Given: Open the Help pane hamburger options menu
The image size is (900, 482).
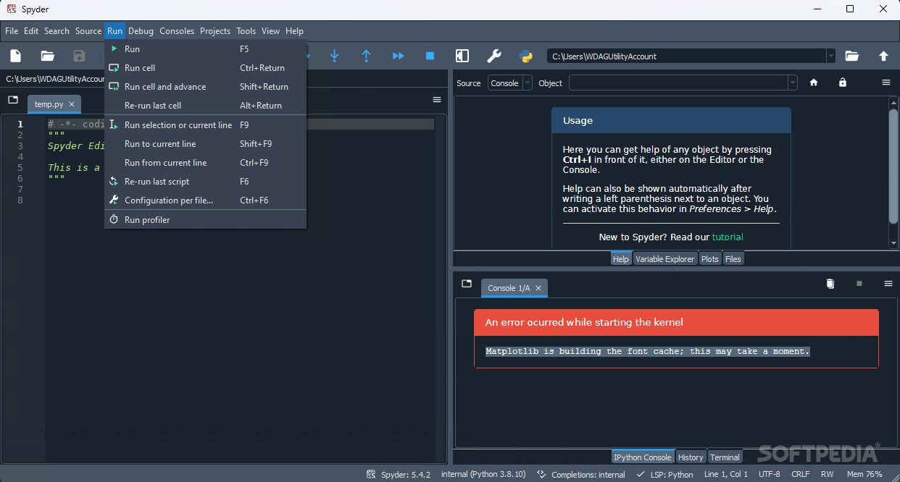Looking at the screenshot, I should (886, 83).
